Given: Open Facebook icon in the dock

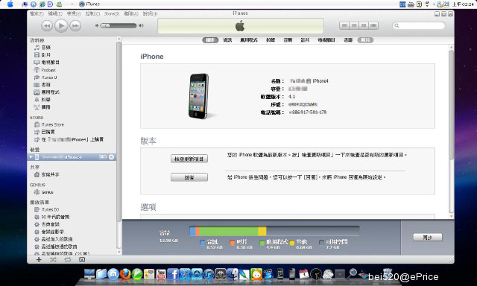Looking at the screenshot, I should 172,274.
